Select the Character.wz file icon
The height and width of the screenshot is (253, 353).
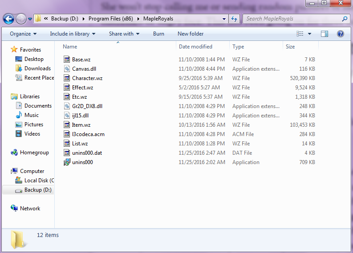67,78
